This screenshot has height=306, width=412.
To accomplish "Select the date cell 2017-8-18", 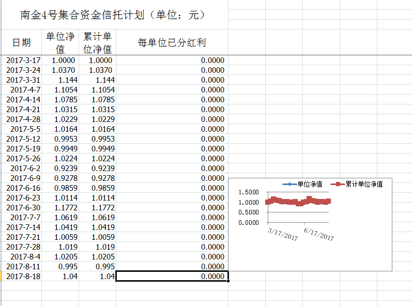I will pos(23,277).
